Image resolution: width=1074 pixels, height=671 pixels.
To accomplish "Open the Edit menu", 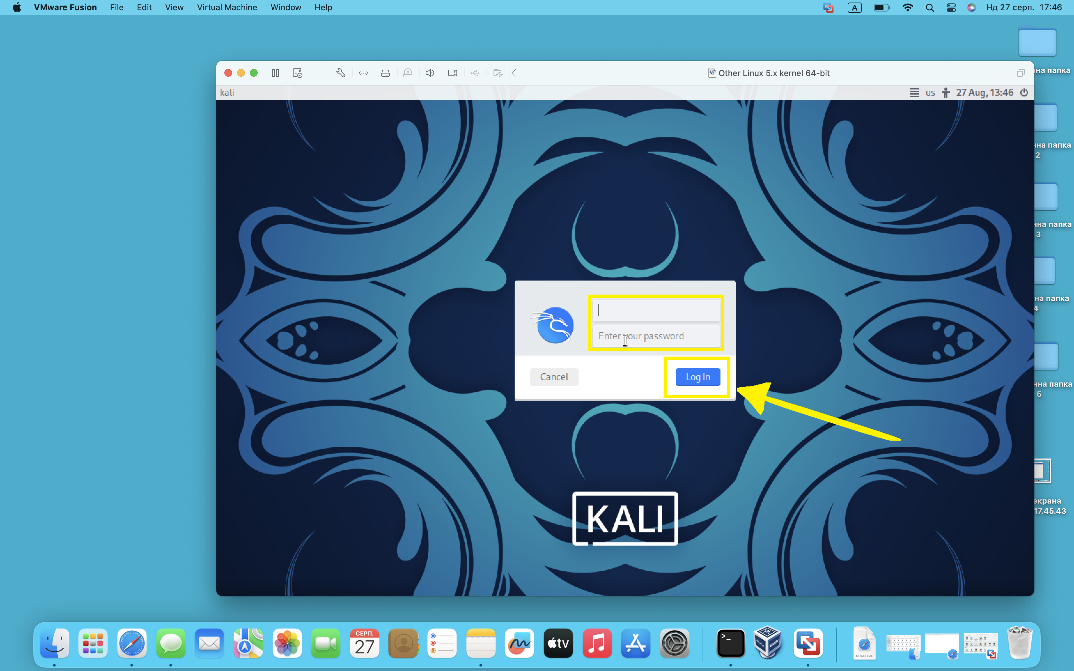I will [x=144, y=8].
